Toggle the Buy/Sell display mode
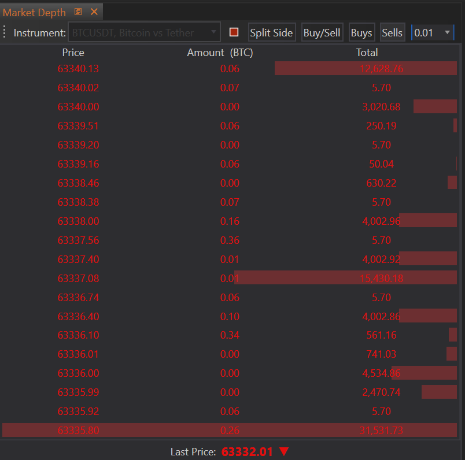465x460 pixels. point(322,32)
